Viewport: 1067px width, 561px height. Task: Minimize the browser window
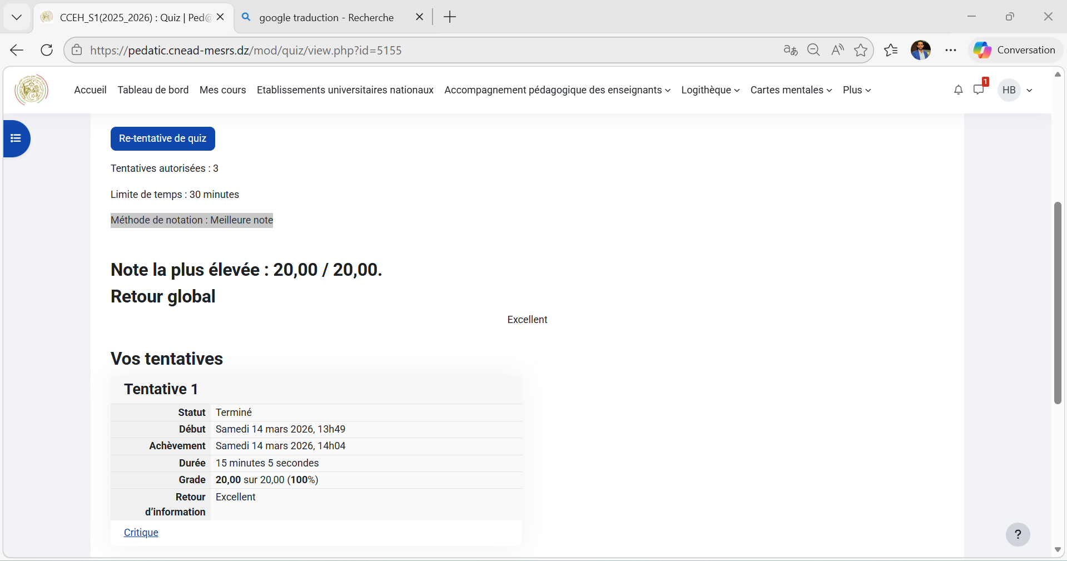tap(971, 17)
